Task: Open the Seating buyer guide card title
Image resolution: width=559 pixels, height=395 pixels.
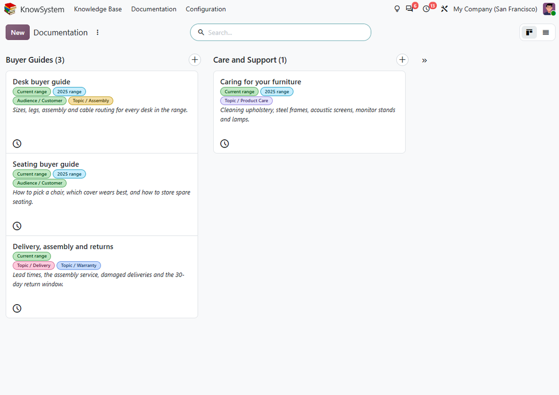Action: pos(46,164)
